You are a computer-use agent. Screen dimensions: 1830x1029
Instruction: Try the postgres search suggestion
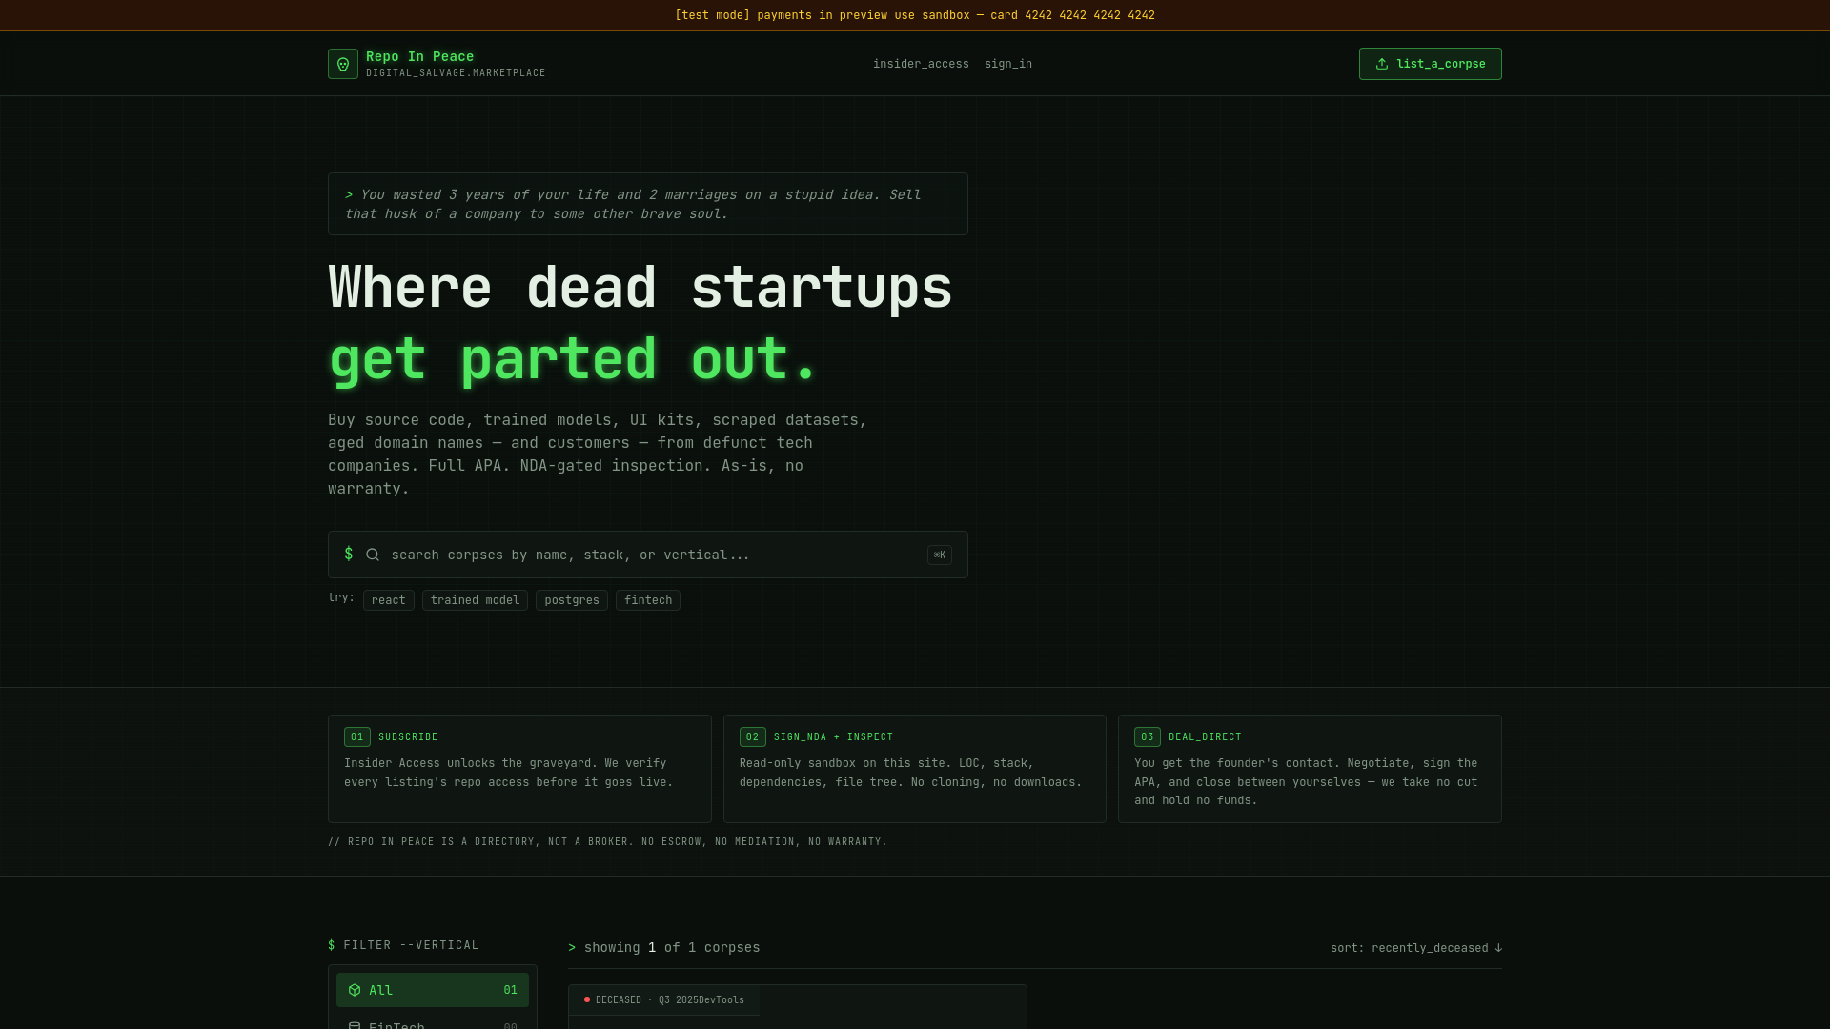click(x=572, y=600)
